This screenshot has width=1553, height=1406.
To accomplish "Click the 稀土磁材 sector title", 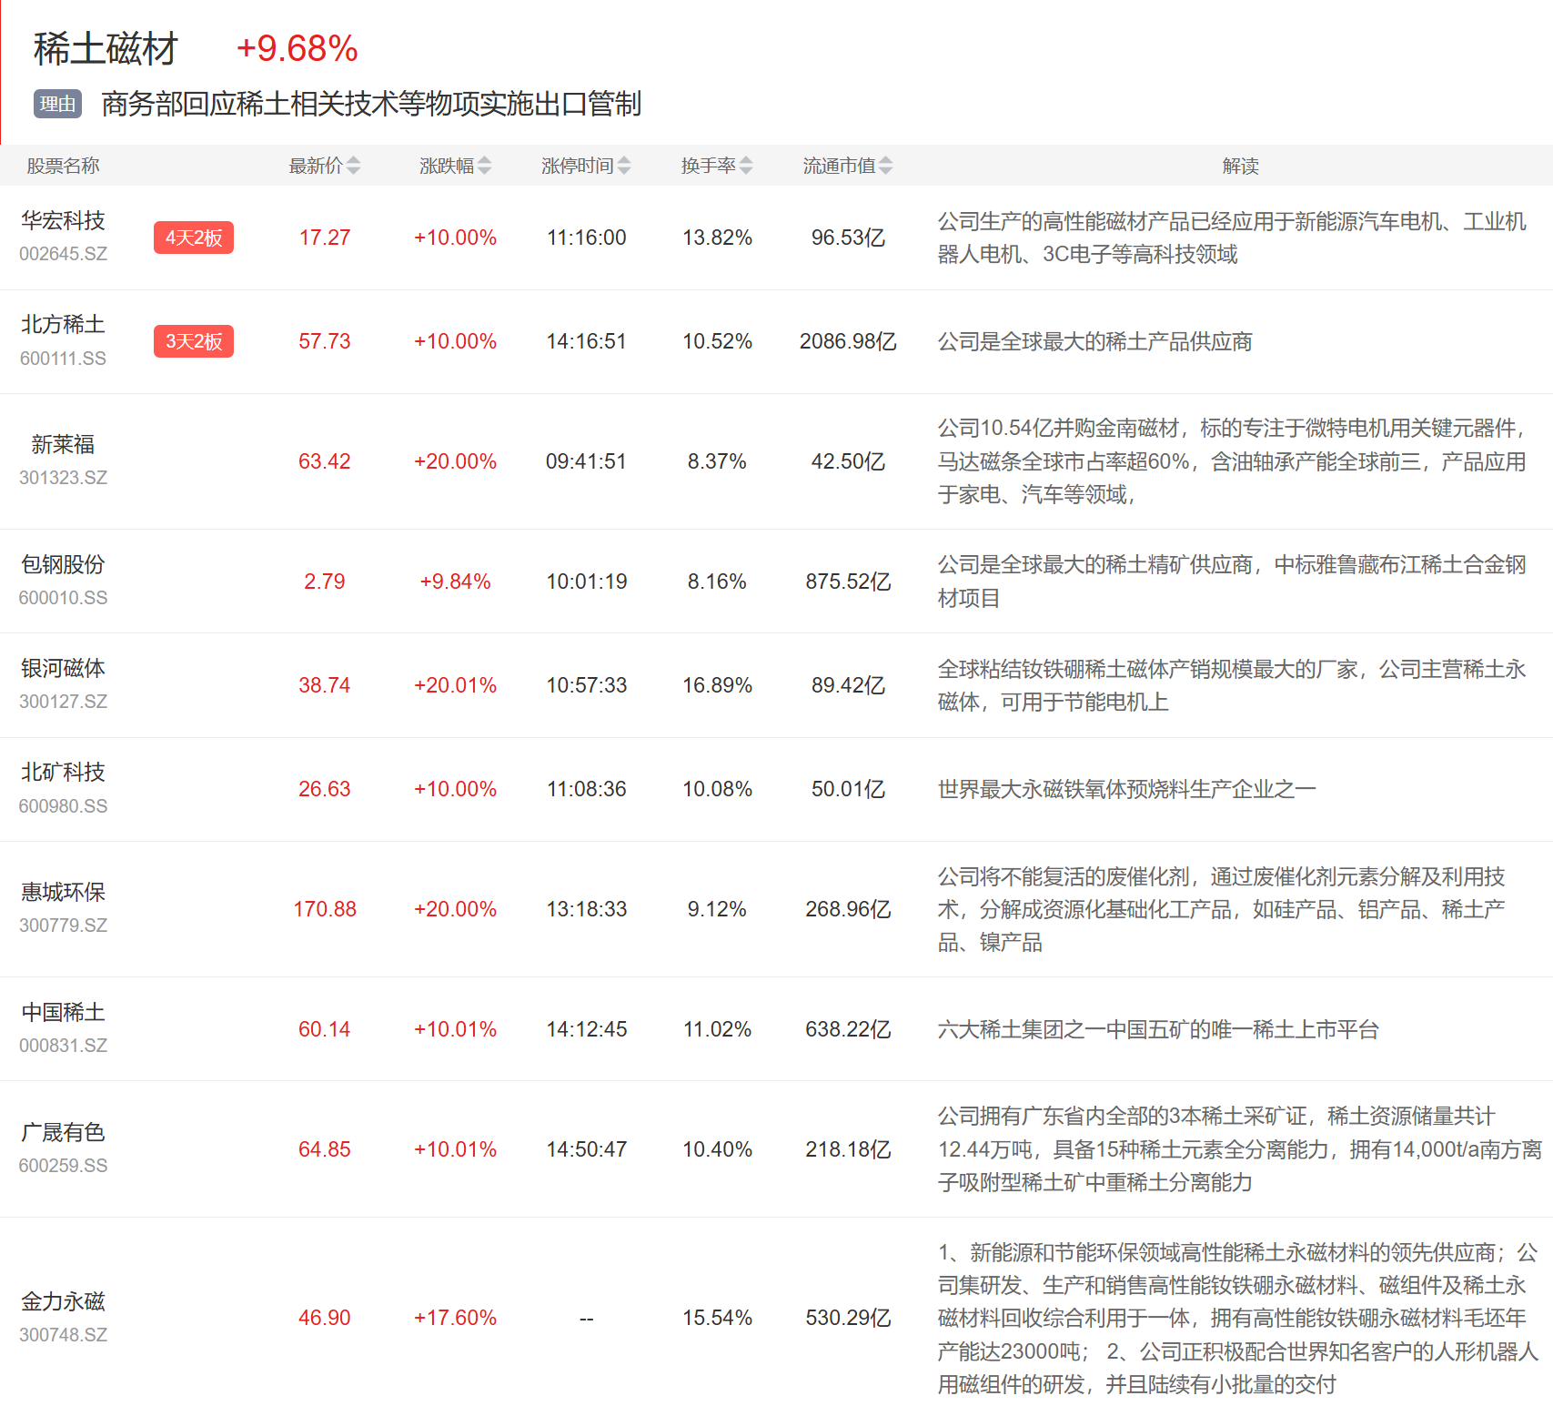I will tap(106, 49).
